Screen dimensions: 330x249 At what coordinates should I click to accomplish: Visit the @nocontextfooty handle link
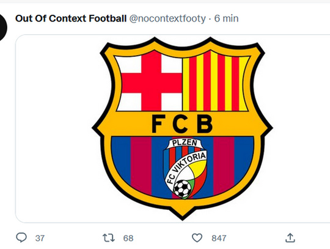(x=167, y=18)
